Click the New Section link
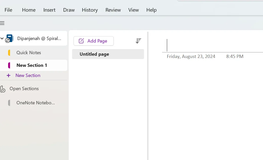Viewport: 263px width, 160px height. point(28,75)
